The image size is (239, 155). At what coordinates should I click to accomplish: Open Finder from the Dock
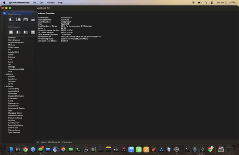10,150
